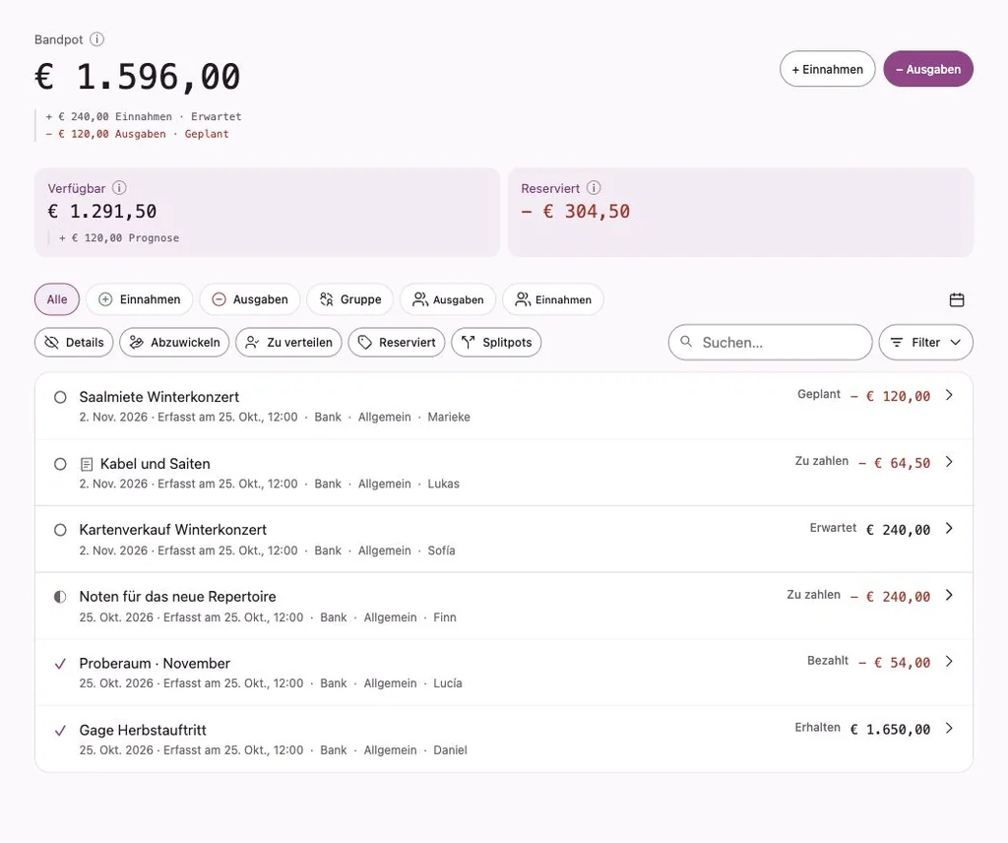Screen dimensions: 1008x843
Task: Filter by Ausgaben with minus icon
Action: (250, 299)
